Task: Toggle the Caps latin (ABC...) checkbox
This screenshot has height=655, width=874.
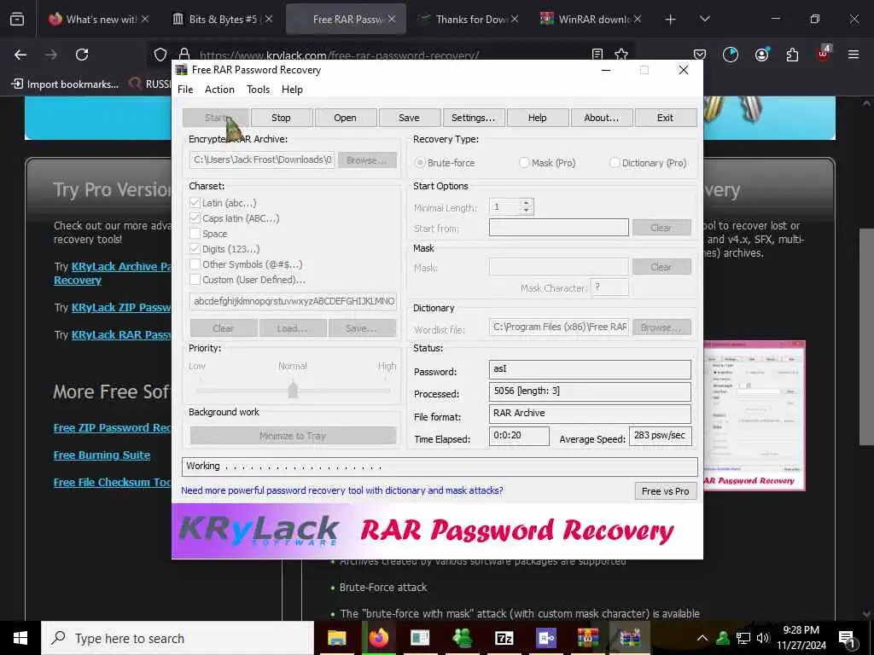Action: [x=195, y=218]
